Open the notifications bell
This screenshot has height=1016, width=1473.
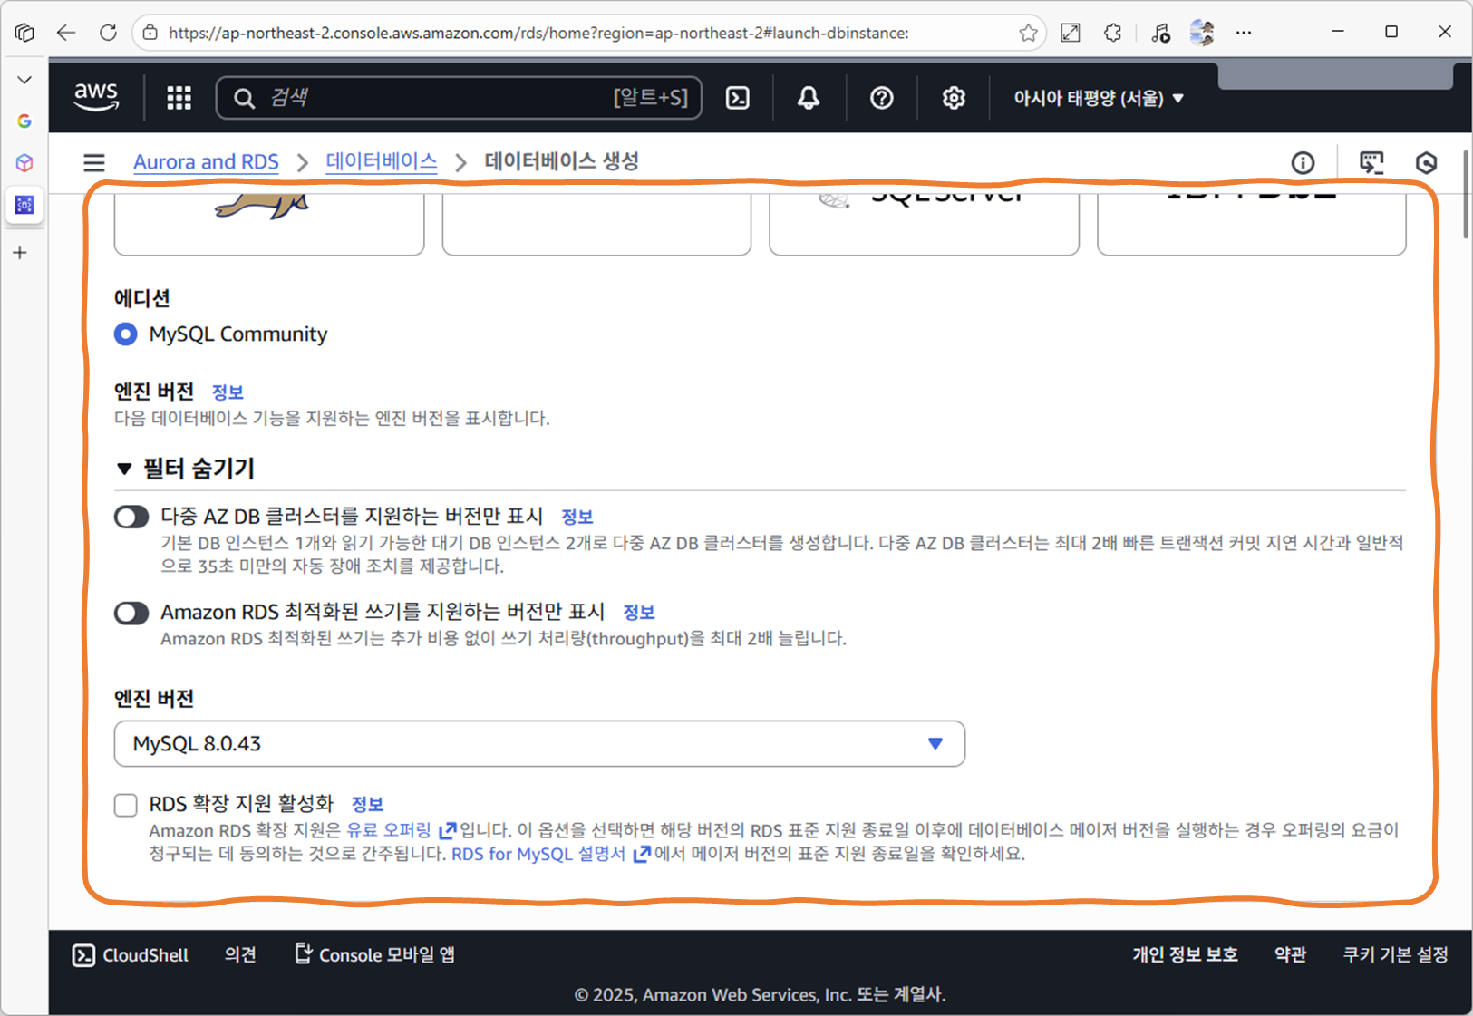(809, 98)
